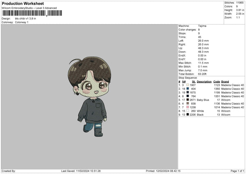
Task: Select stitch count 2671 in Baby Blue row
Action: [193, 100]
